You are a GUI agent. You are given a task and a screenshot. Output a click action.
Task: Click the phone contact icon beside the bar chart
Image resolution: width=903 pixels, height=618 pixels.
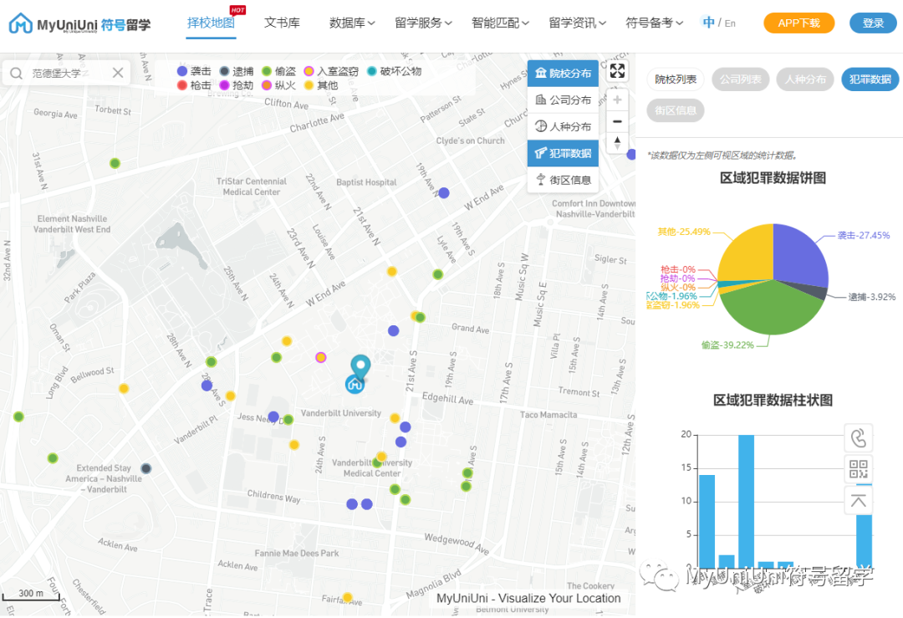tap(858, 437)
